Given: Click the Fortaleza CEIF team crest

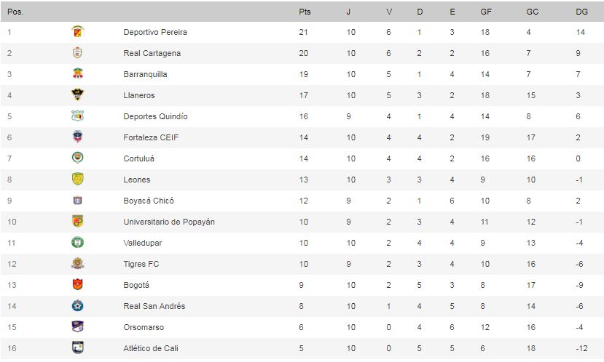Looking at the screenshot, I should 77,137.
